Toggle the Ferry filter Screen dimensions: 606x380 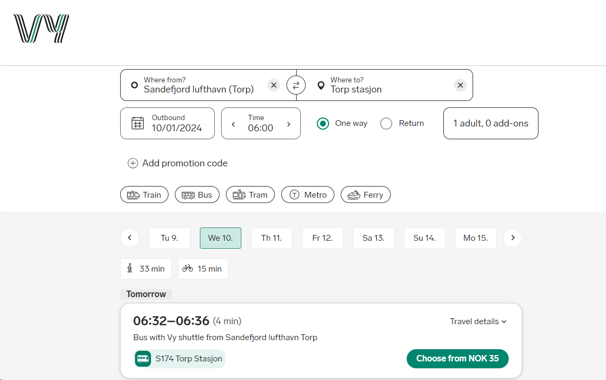366,195
